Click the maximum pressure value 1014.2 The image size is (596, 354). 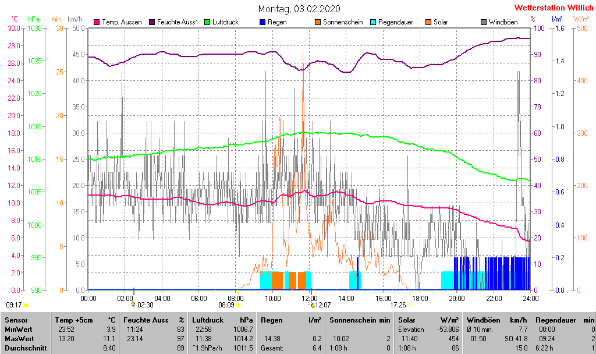click(x=244, y=338)
